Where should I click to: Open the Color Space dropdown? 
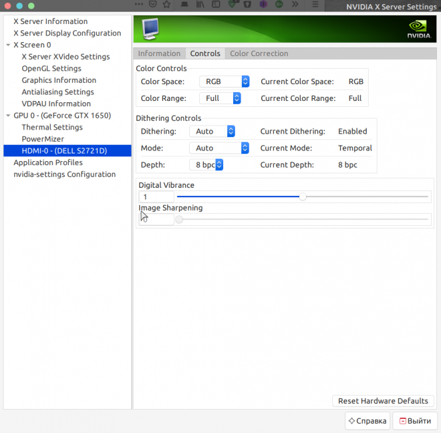[224, 82]
